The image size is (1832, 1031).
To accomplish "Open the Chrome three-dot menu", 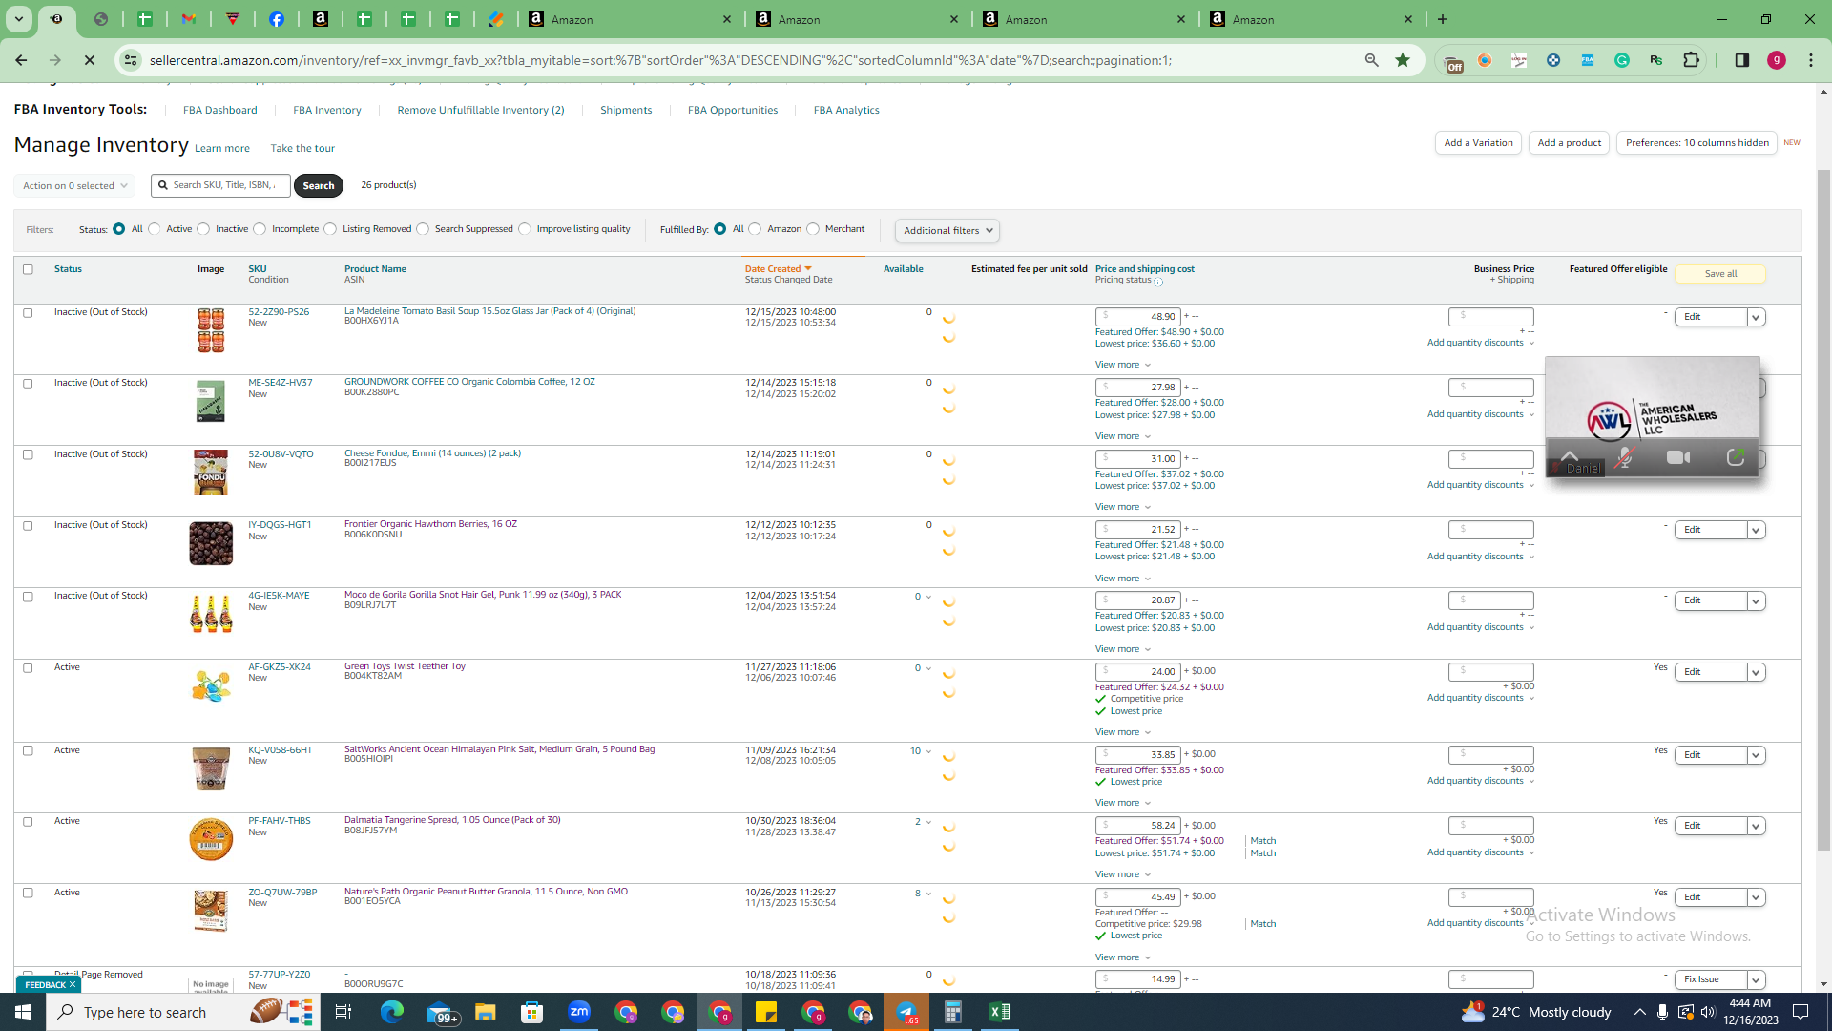I will pyautogui.click(x=1811, y=60).
